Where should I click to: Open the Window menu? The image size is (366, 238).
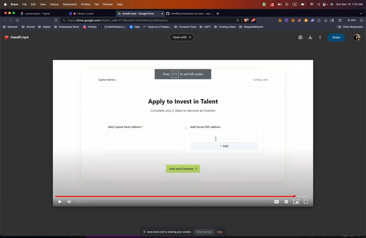pyautogui.click(x=108, y=4)
